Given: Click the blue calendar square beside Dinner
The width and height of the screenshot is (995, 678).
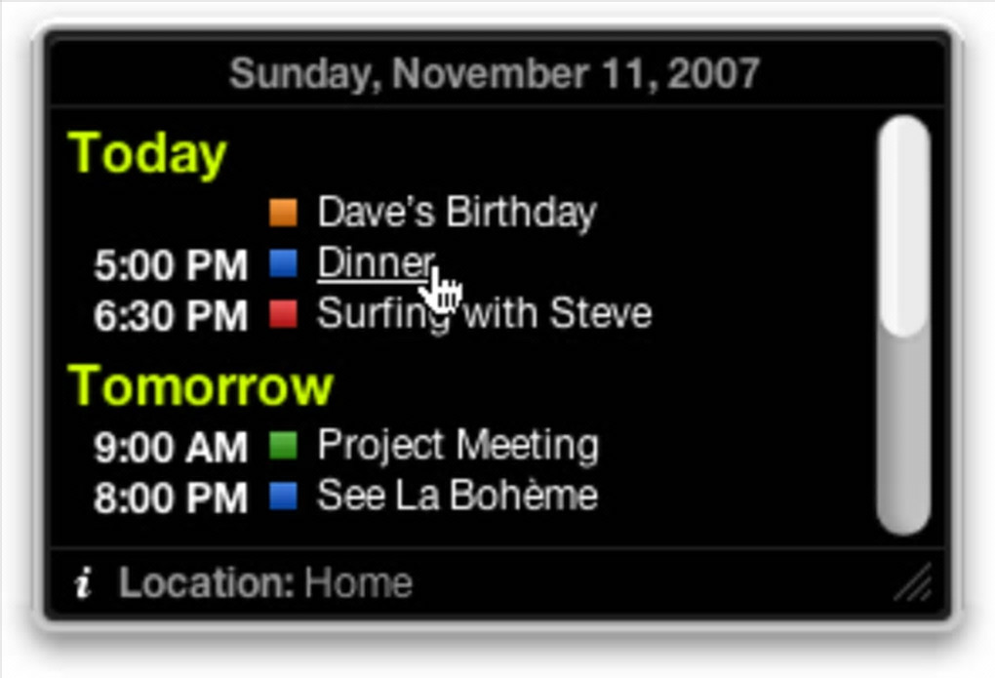Looking at the screenshot, I should (x=283, y=262).
